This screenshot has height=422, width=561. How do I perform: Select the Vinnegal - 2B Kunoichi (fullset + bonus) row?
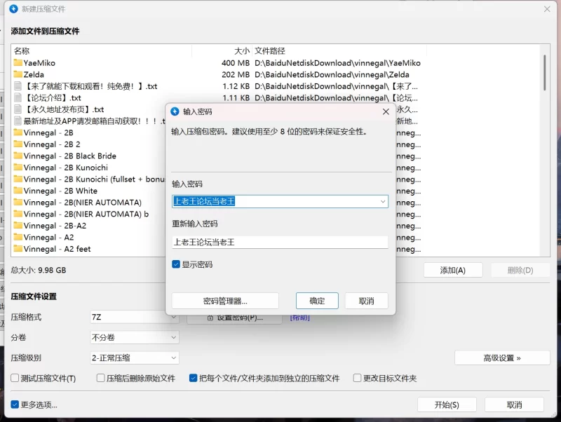pos(90,179)
